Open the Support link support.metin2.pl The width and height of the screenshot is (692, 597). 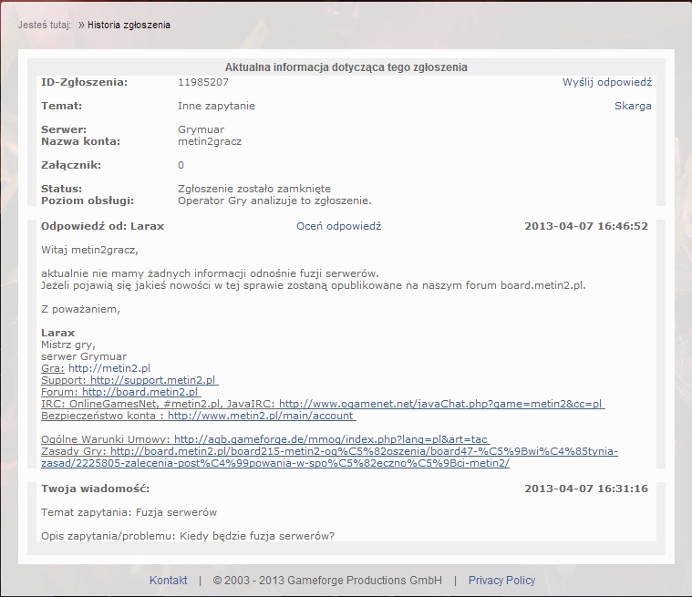[x=152, y=380]
